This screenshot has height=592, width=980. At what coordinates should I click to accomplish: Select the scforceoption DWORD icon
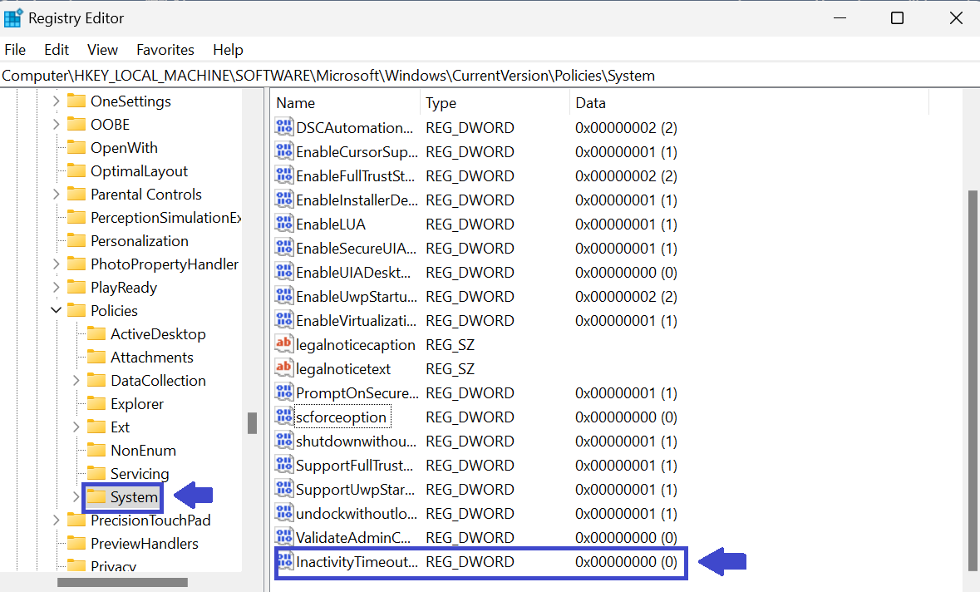click(x=284, y=417)
